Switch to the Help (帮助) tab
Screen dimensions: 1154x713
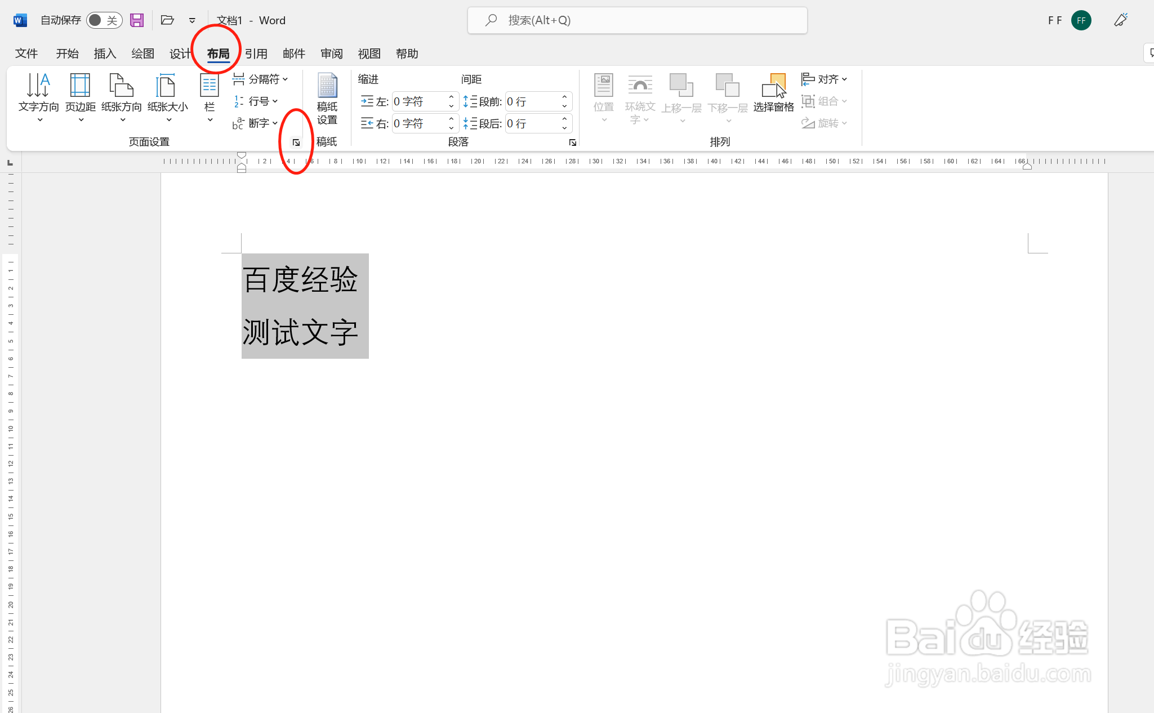click(x=407, y=54)
